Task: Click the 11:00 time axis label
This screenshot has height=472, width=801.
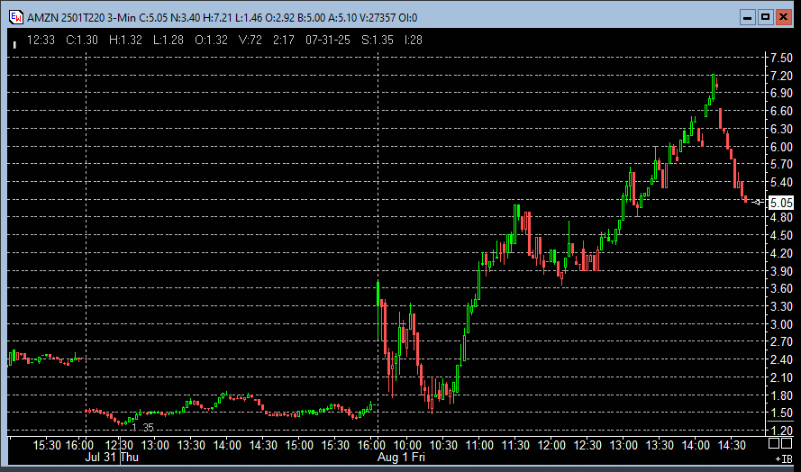Action: pos(479,445)
